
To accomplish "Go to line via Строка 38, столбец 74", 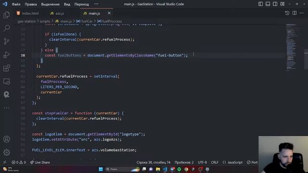I will coord(154,162).
